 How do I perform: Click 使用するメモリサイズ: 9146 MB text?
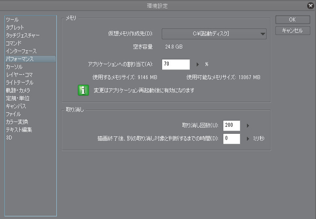click(125, 77)
